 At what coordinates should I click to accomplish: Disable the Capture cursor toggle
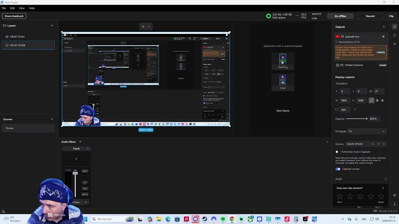(338, 169)
